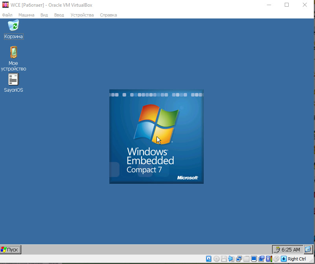Image resolution: width=315 pixels, height=264 pixels.
Task: Click the network adapters indicator
Action: tap(239, 259)
